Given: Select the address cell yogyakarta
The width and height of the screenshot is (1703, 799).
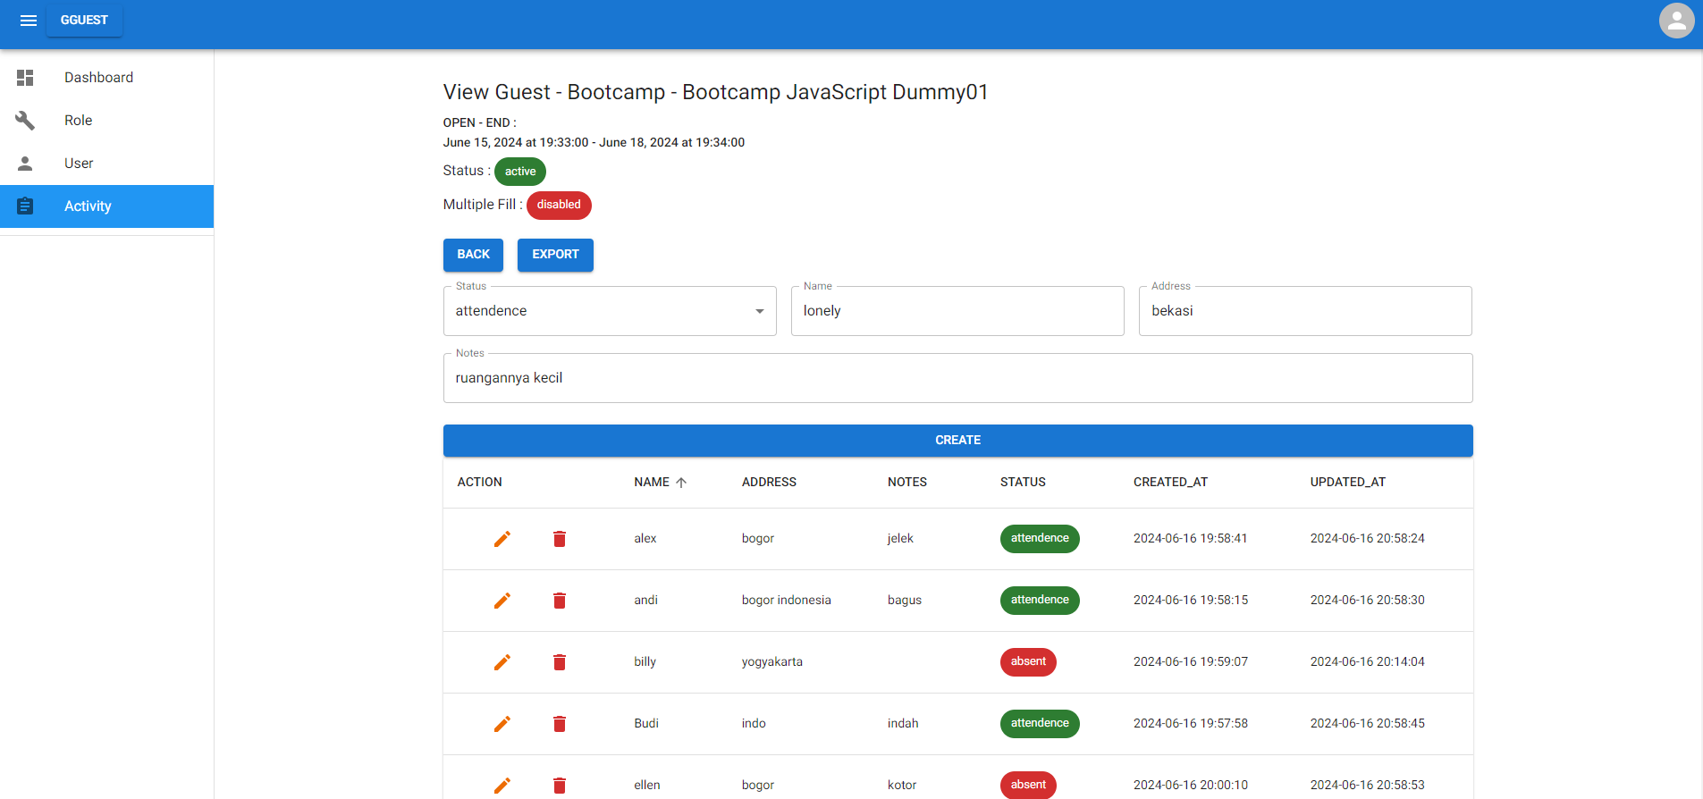Looking at the screenshot, I should click(772, 662).
